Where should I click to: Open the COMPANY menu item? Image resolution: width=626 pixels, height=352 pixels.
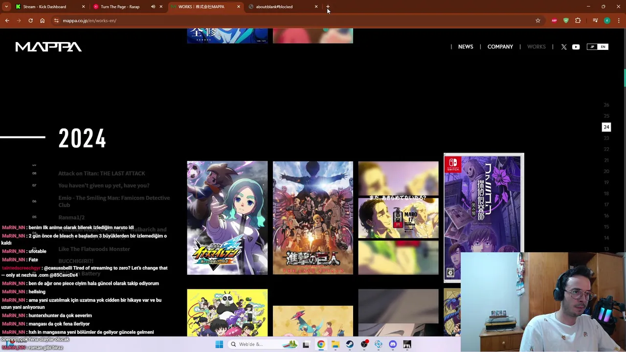pos(500,47)
